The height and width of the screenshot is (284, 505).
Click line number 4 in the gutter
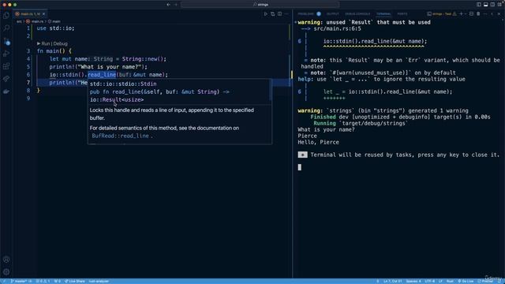[28, 59]
